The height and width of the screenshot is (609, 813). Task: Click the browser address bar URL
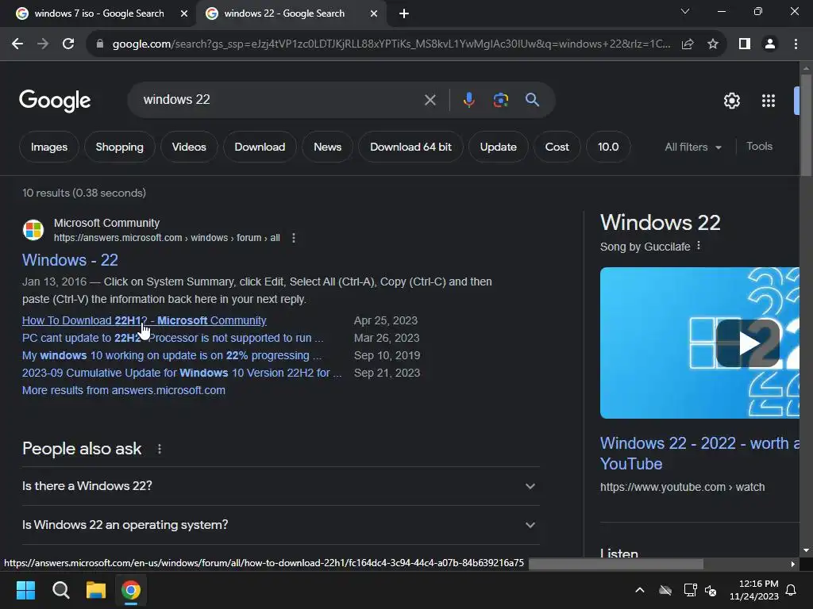(391, 44)
